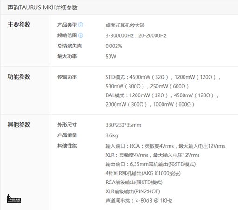The height and width of the screenshot is (210, 238).
Task: Select the 功能参数 section title
Action: pos(19,77)
